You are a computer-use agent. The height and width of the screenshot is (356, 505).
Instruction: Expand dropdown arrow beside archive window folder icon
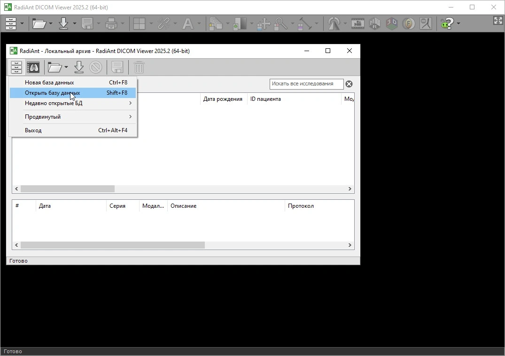point(66,67)
